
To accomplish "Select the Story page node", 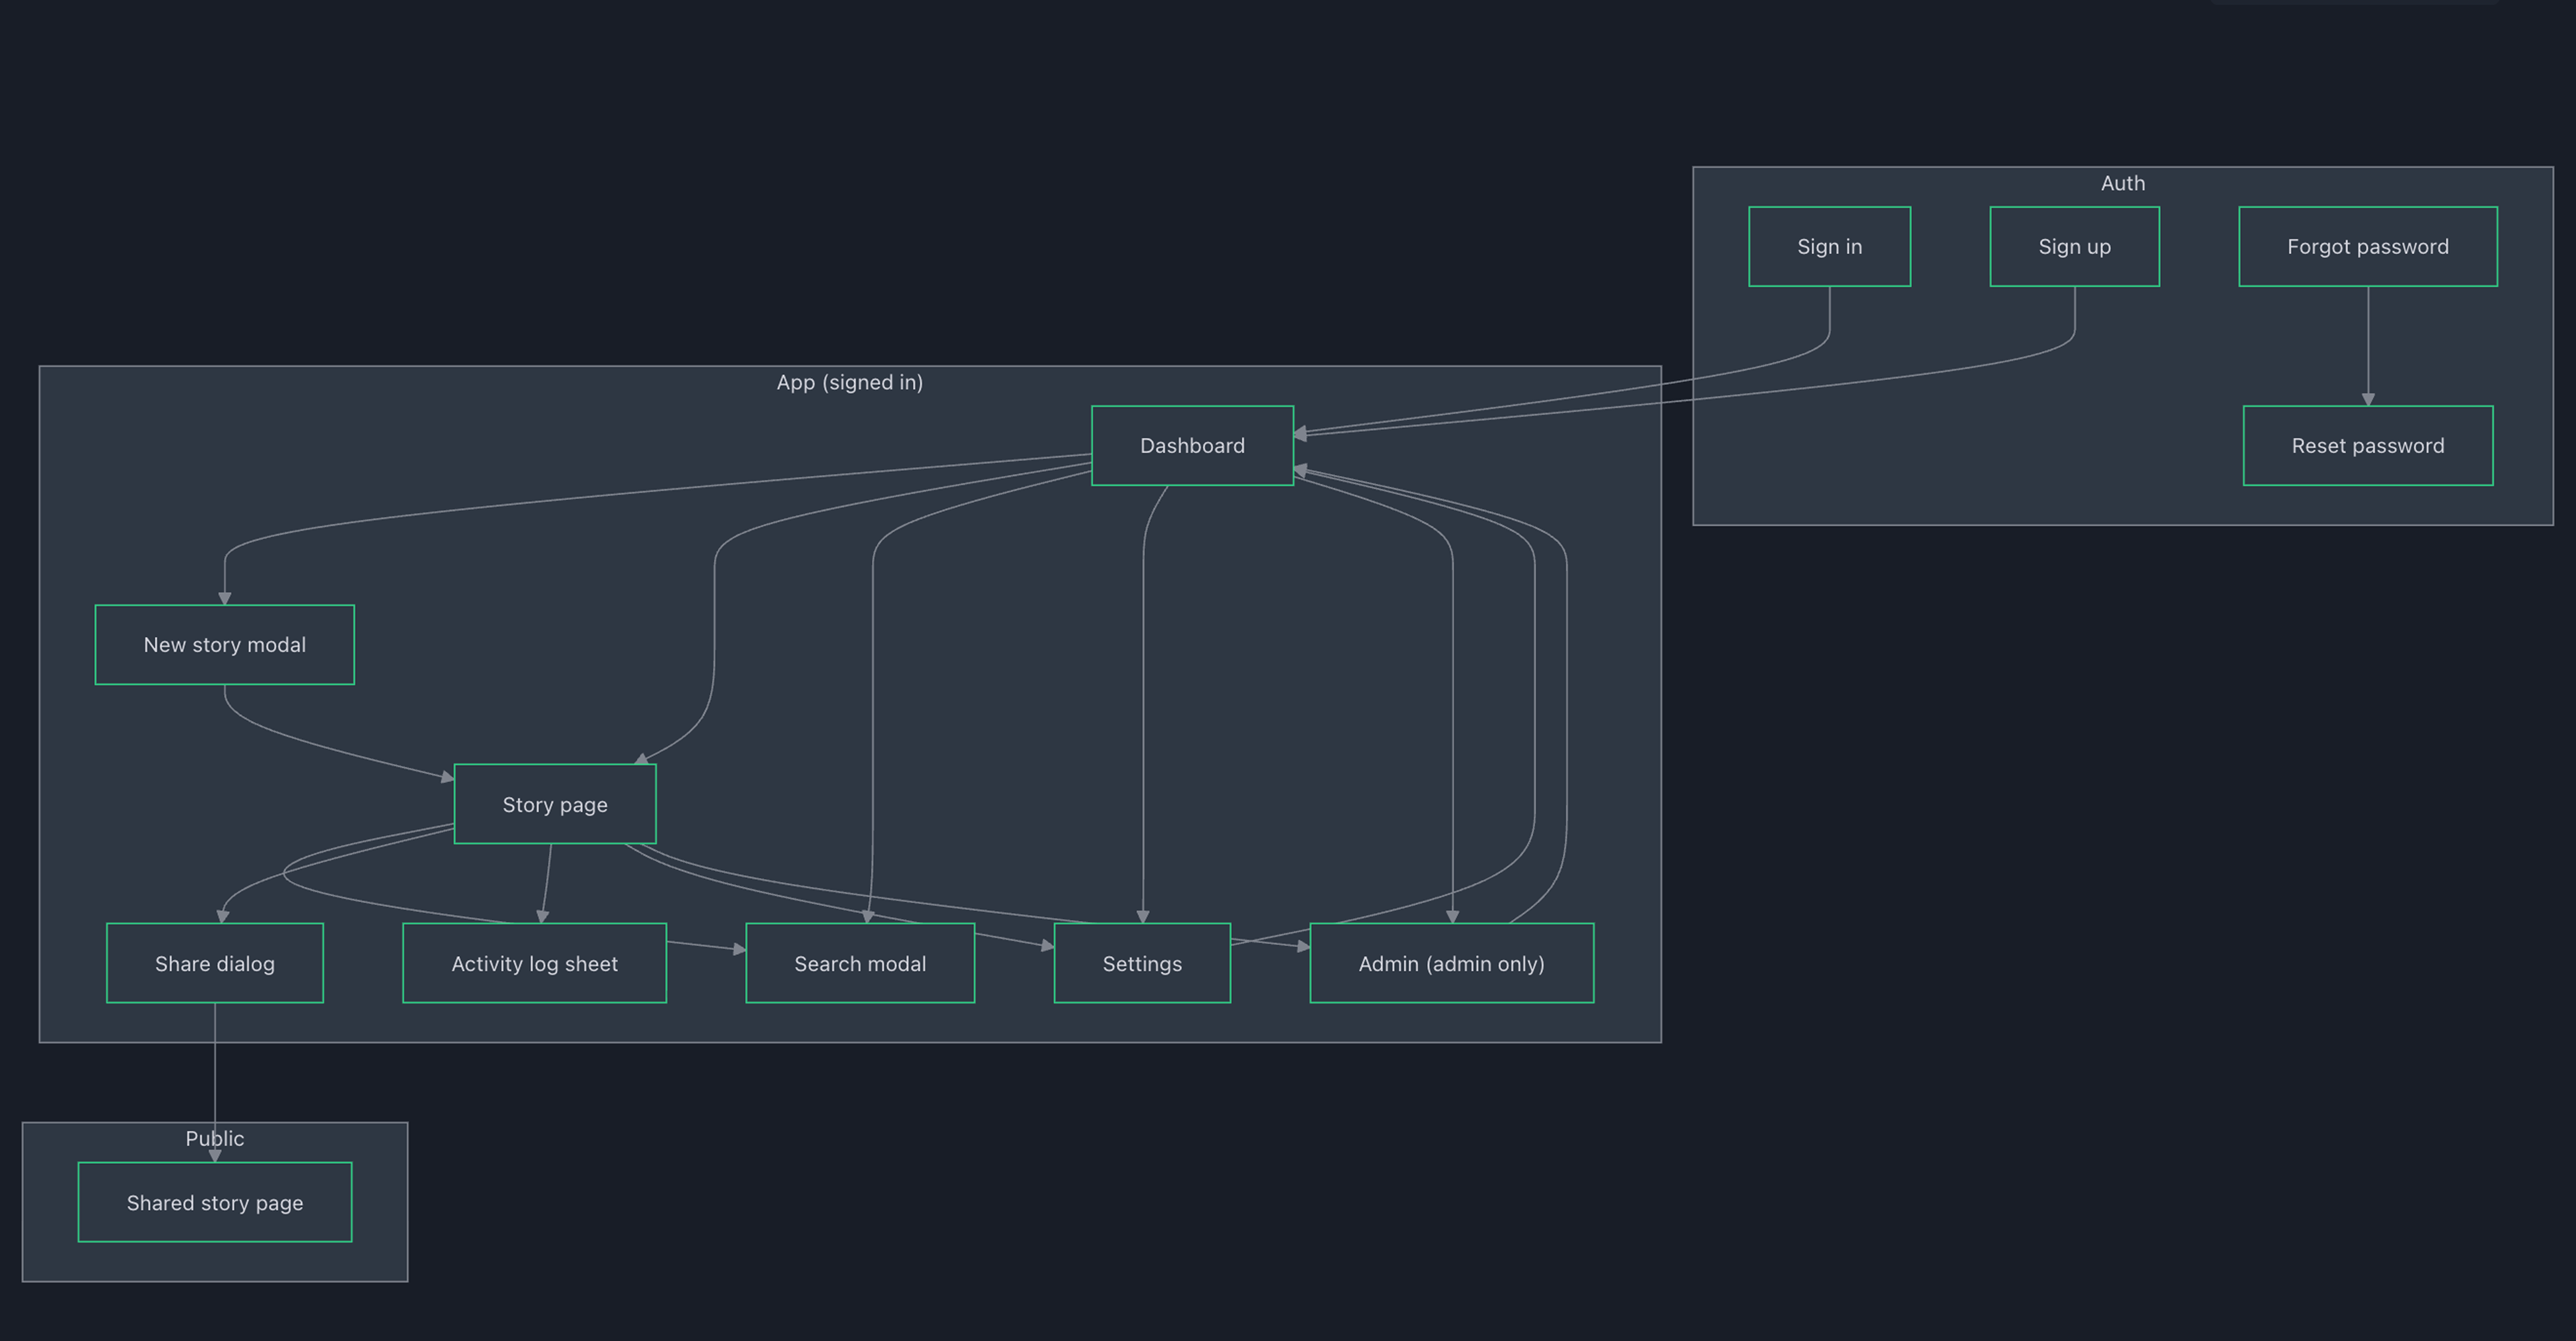I will (x=555, y=804).
